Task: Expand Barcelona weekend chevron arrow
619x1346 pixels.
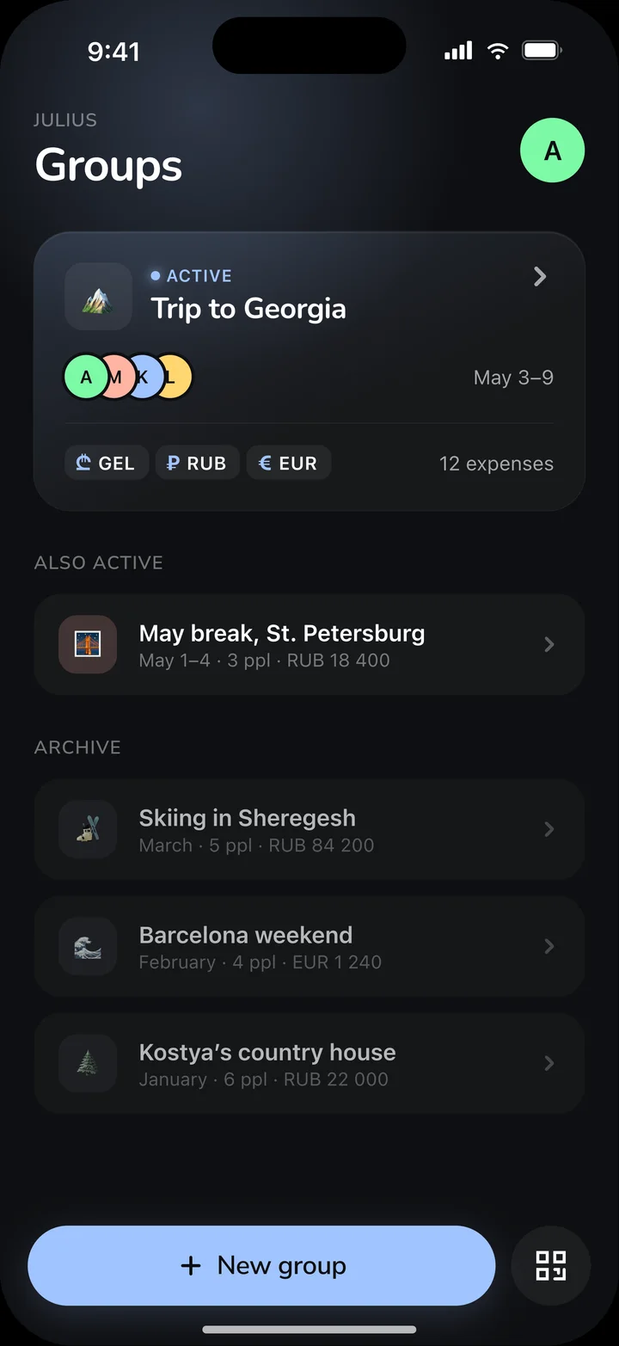Action: (549, 946)
